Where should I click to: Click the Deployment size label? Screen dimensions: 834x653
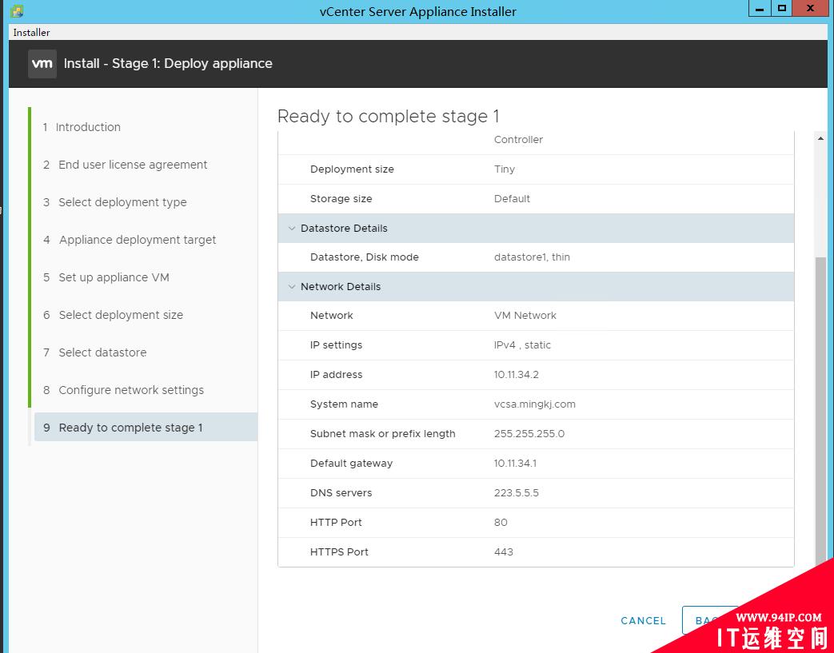tap(352, 169)
